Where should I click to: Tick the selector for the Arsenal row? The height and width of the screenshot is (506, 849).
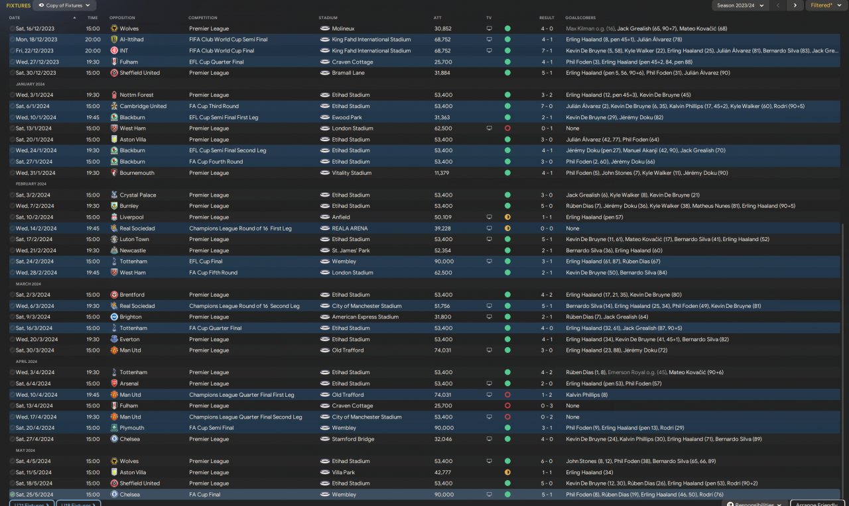point(12,383)
